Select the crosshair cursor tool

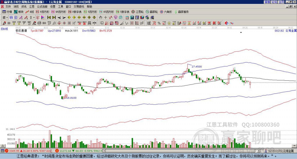[106, 18]
